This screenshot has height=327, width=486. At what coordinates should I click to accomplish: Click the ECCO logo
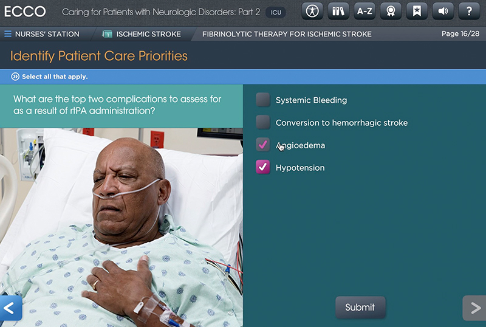[x=25, y=12]
